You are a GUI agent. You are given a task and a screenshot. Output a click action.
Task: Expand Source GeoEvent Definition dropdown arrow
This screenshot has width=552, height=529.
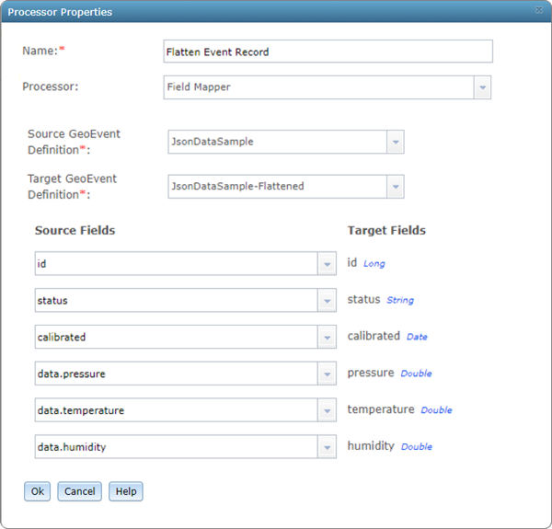(395, 143)
